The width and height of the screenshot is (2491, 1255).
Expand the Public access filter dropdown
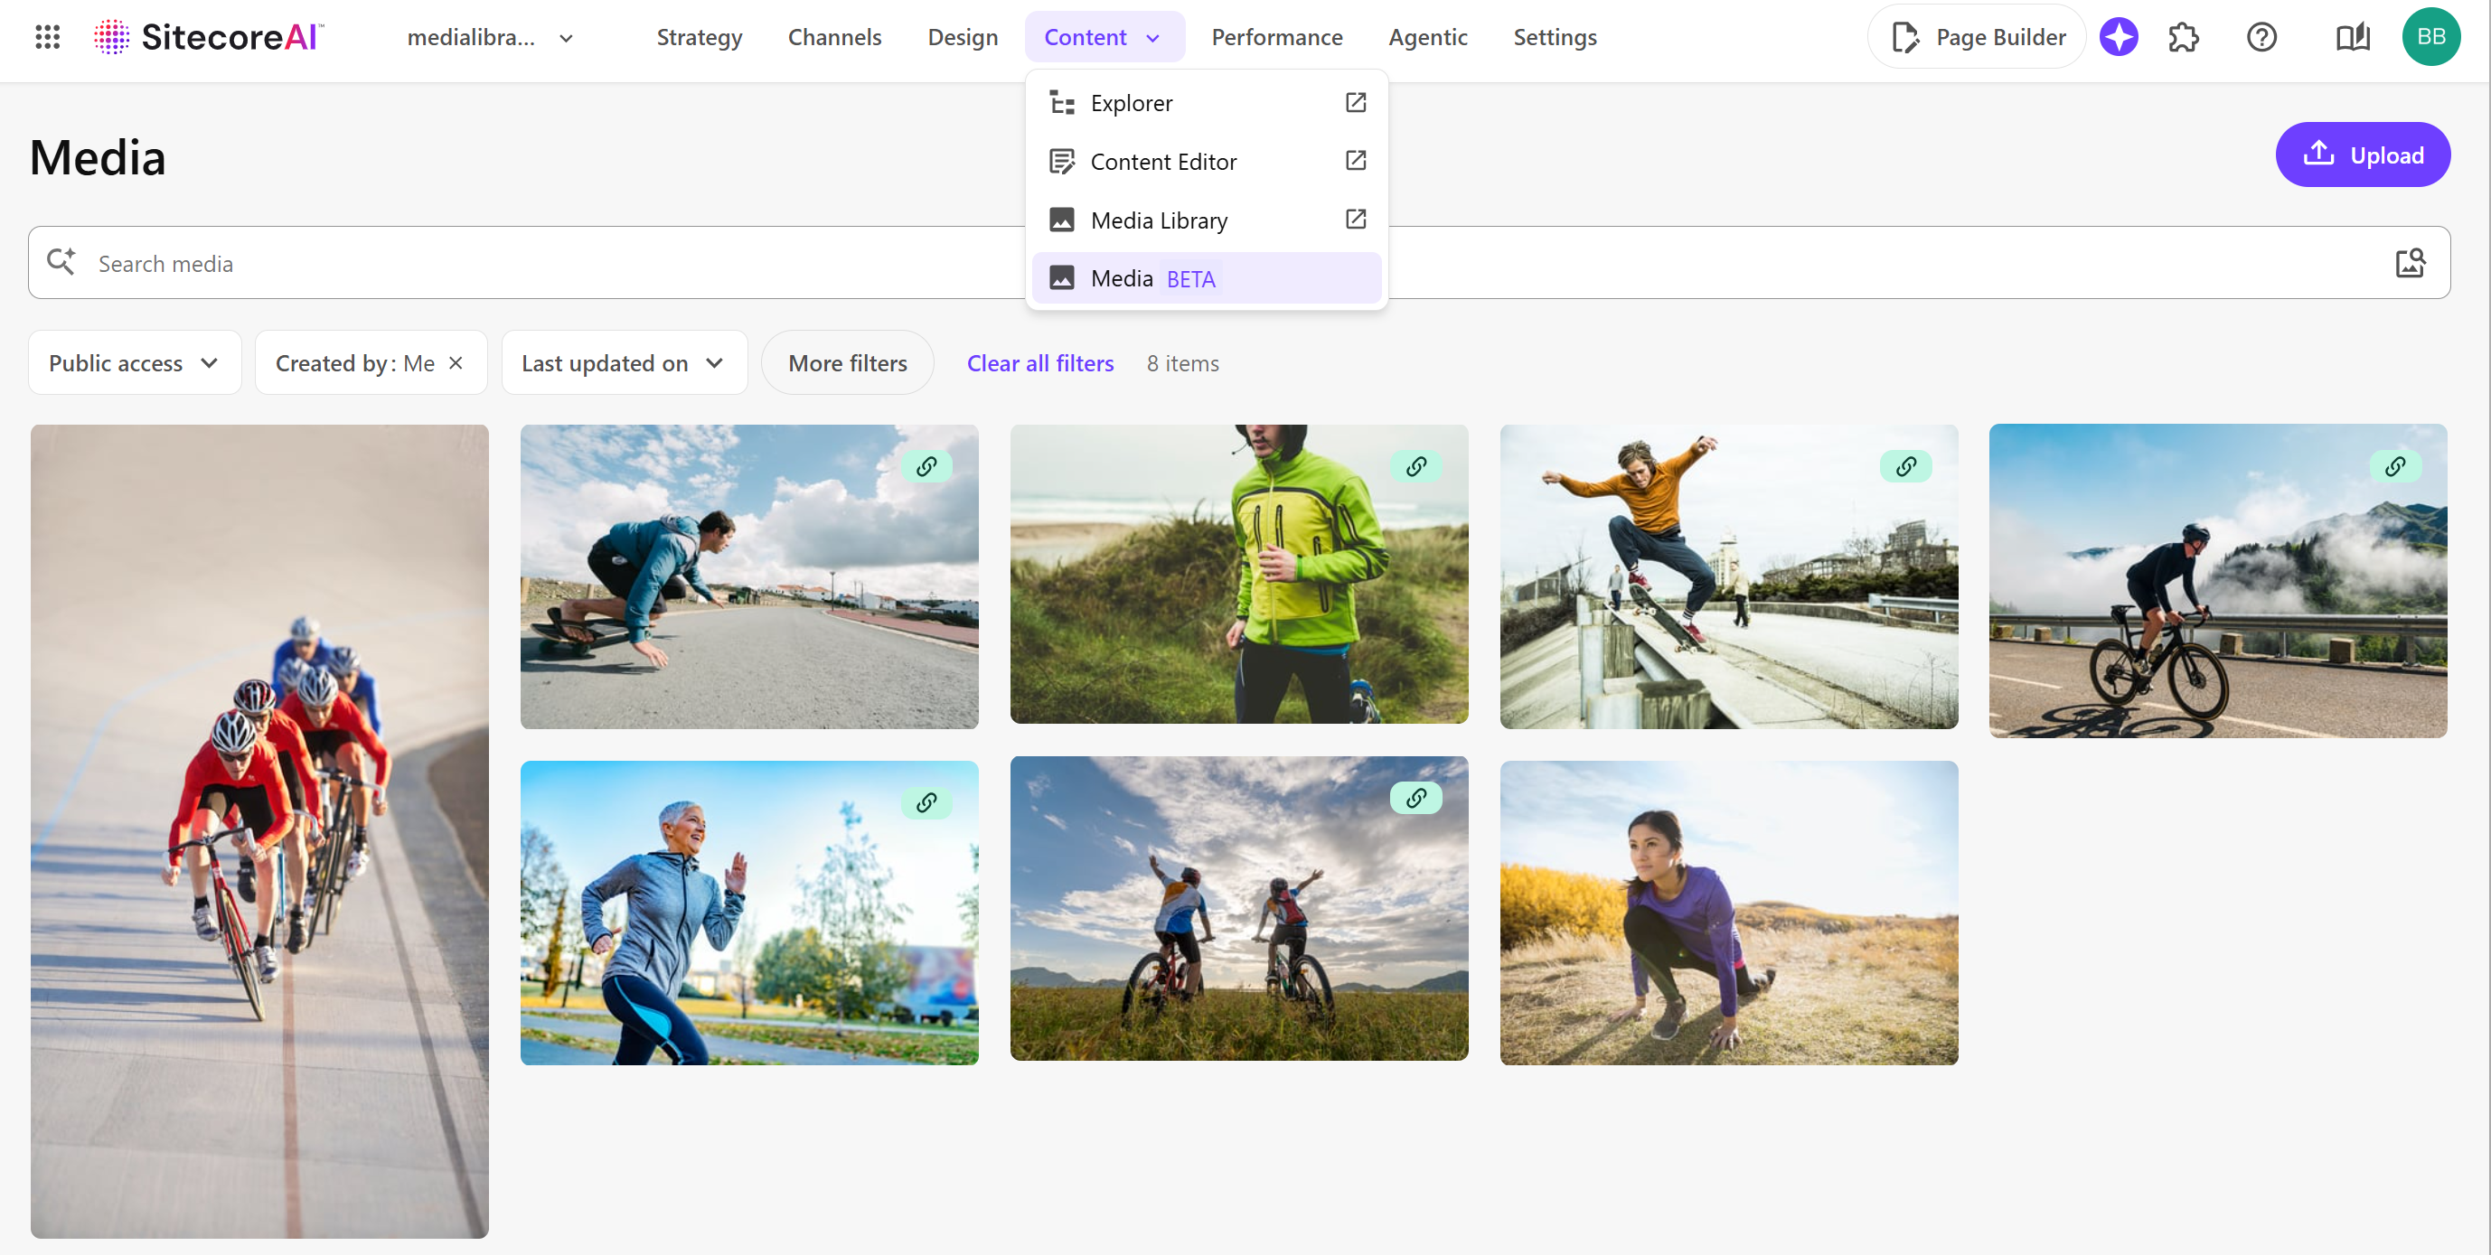pos(135,362)
